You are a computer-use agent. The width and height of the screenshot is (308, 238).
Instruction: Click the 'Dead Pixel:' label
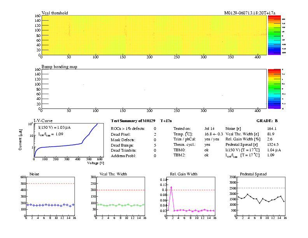tap(121, 135)
